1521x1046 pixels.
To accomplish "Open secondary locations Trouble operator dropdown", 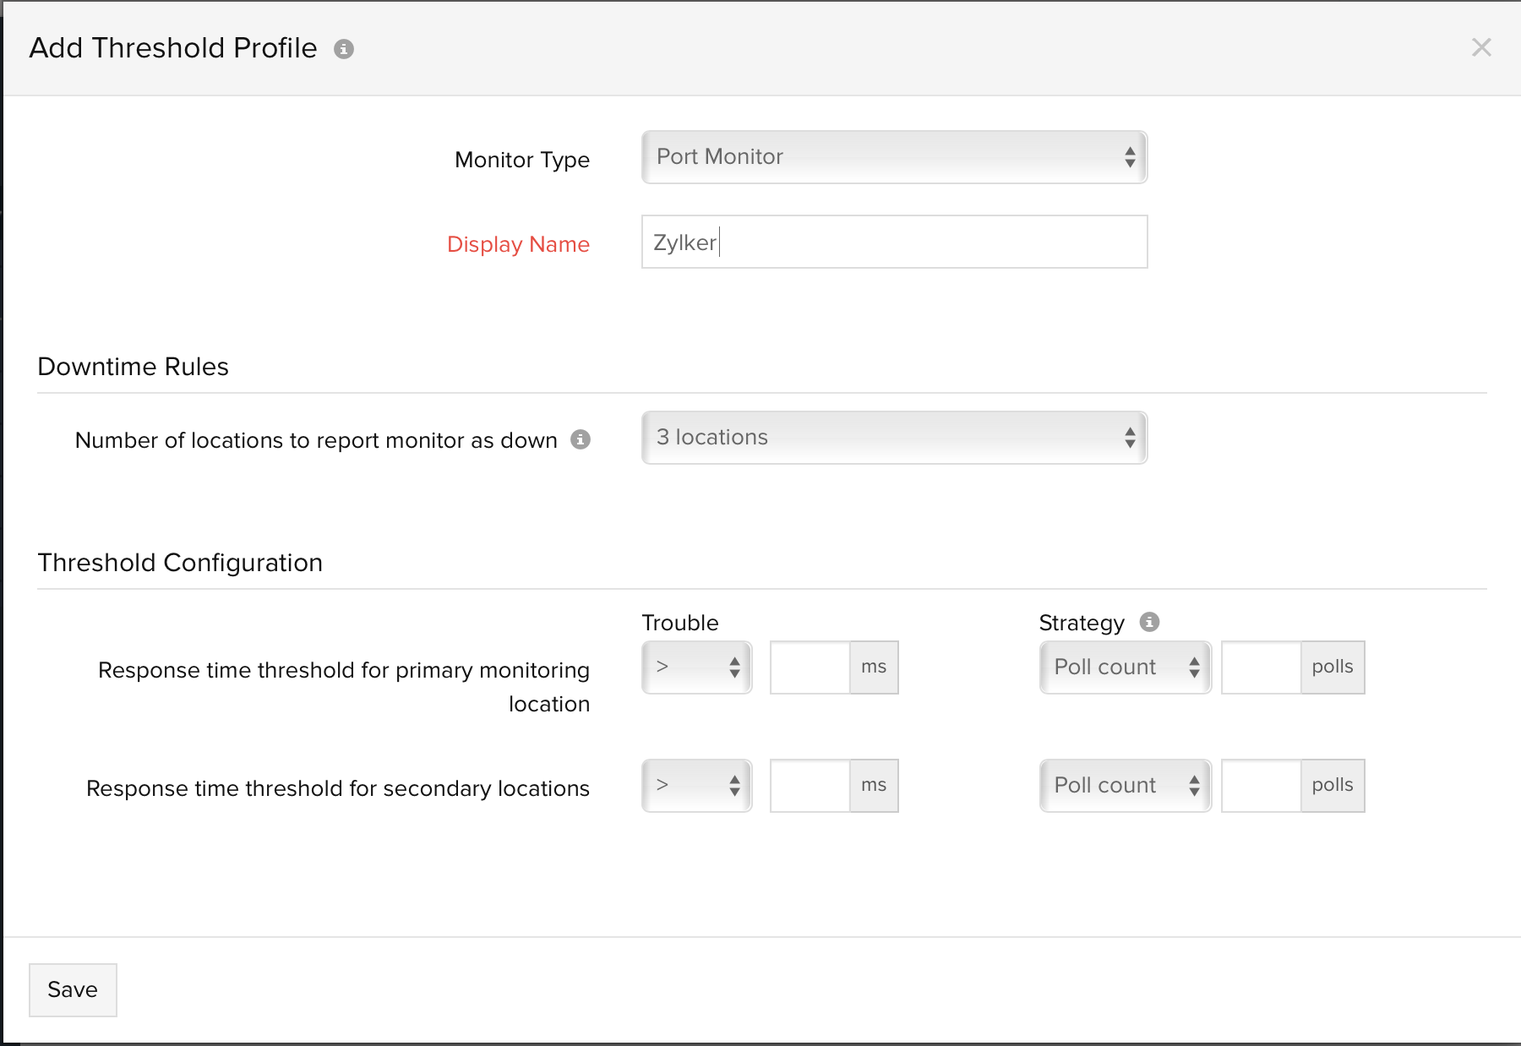I will point(697,786).
